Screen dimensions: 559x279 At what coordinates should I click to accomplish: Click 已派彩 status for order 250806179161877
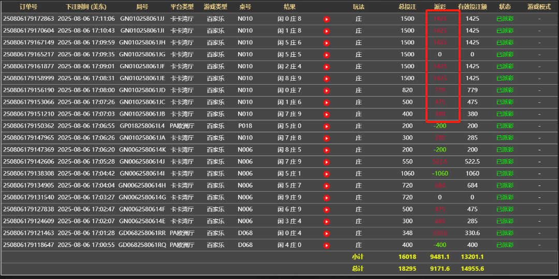tap(505, 66)
